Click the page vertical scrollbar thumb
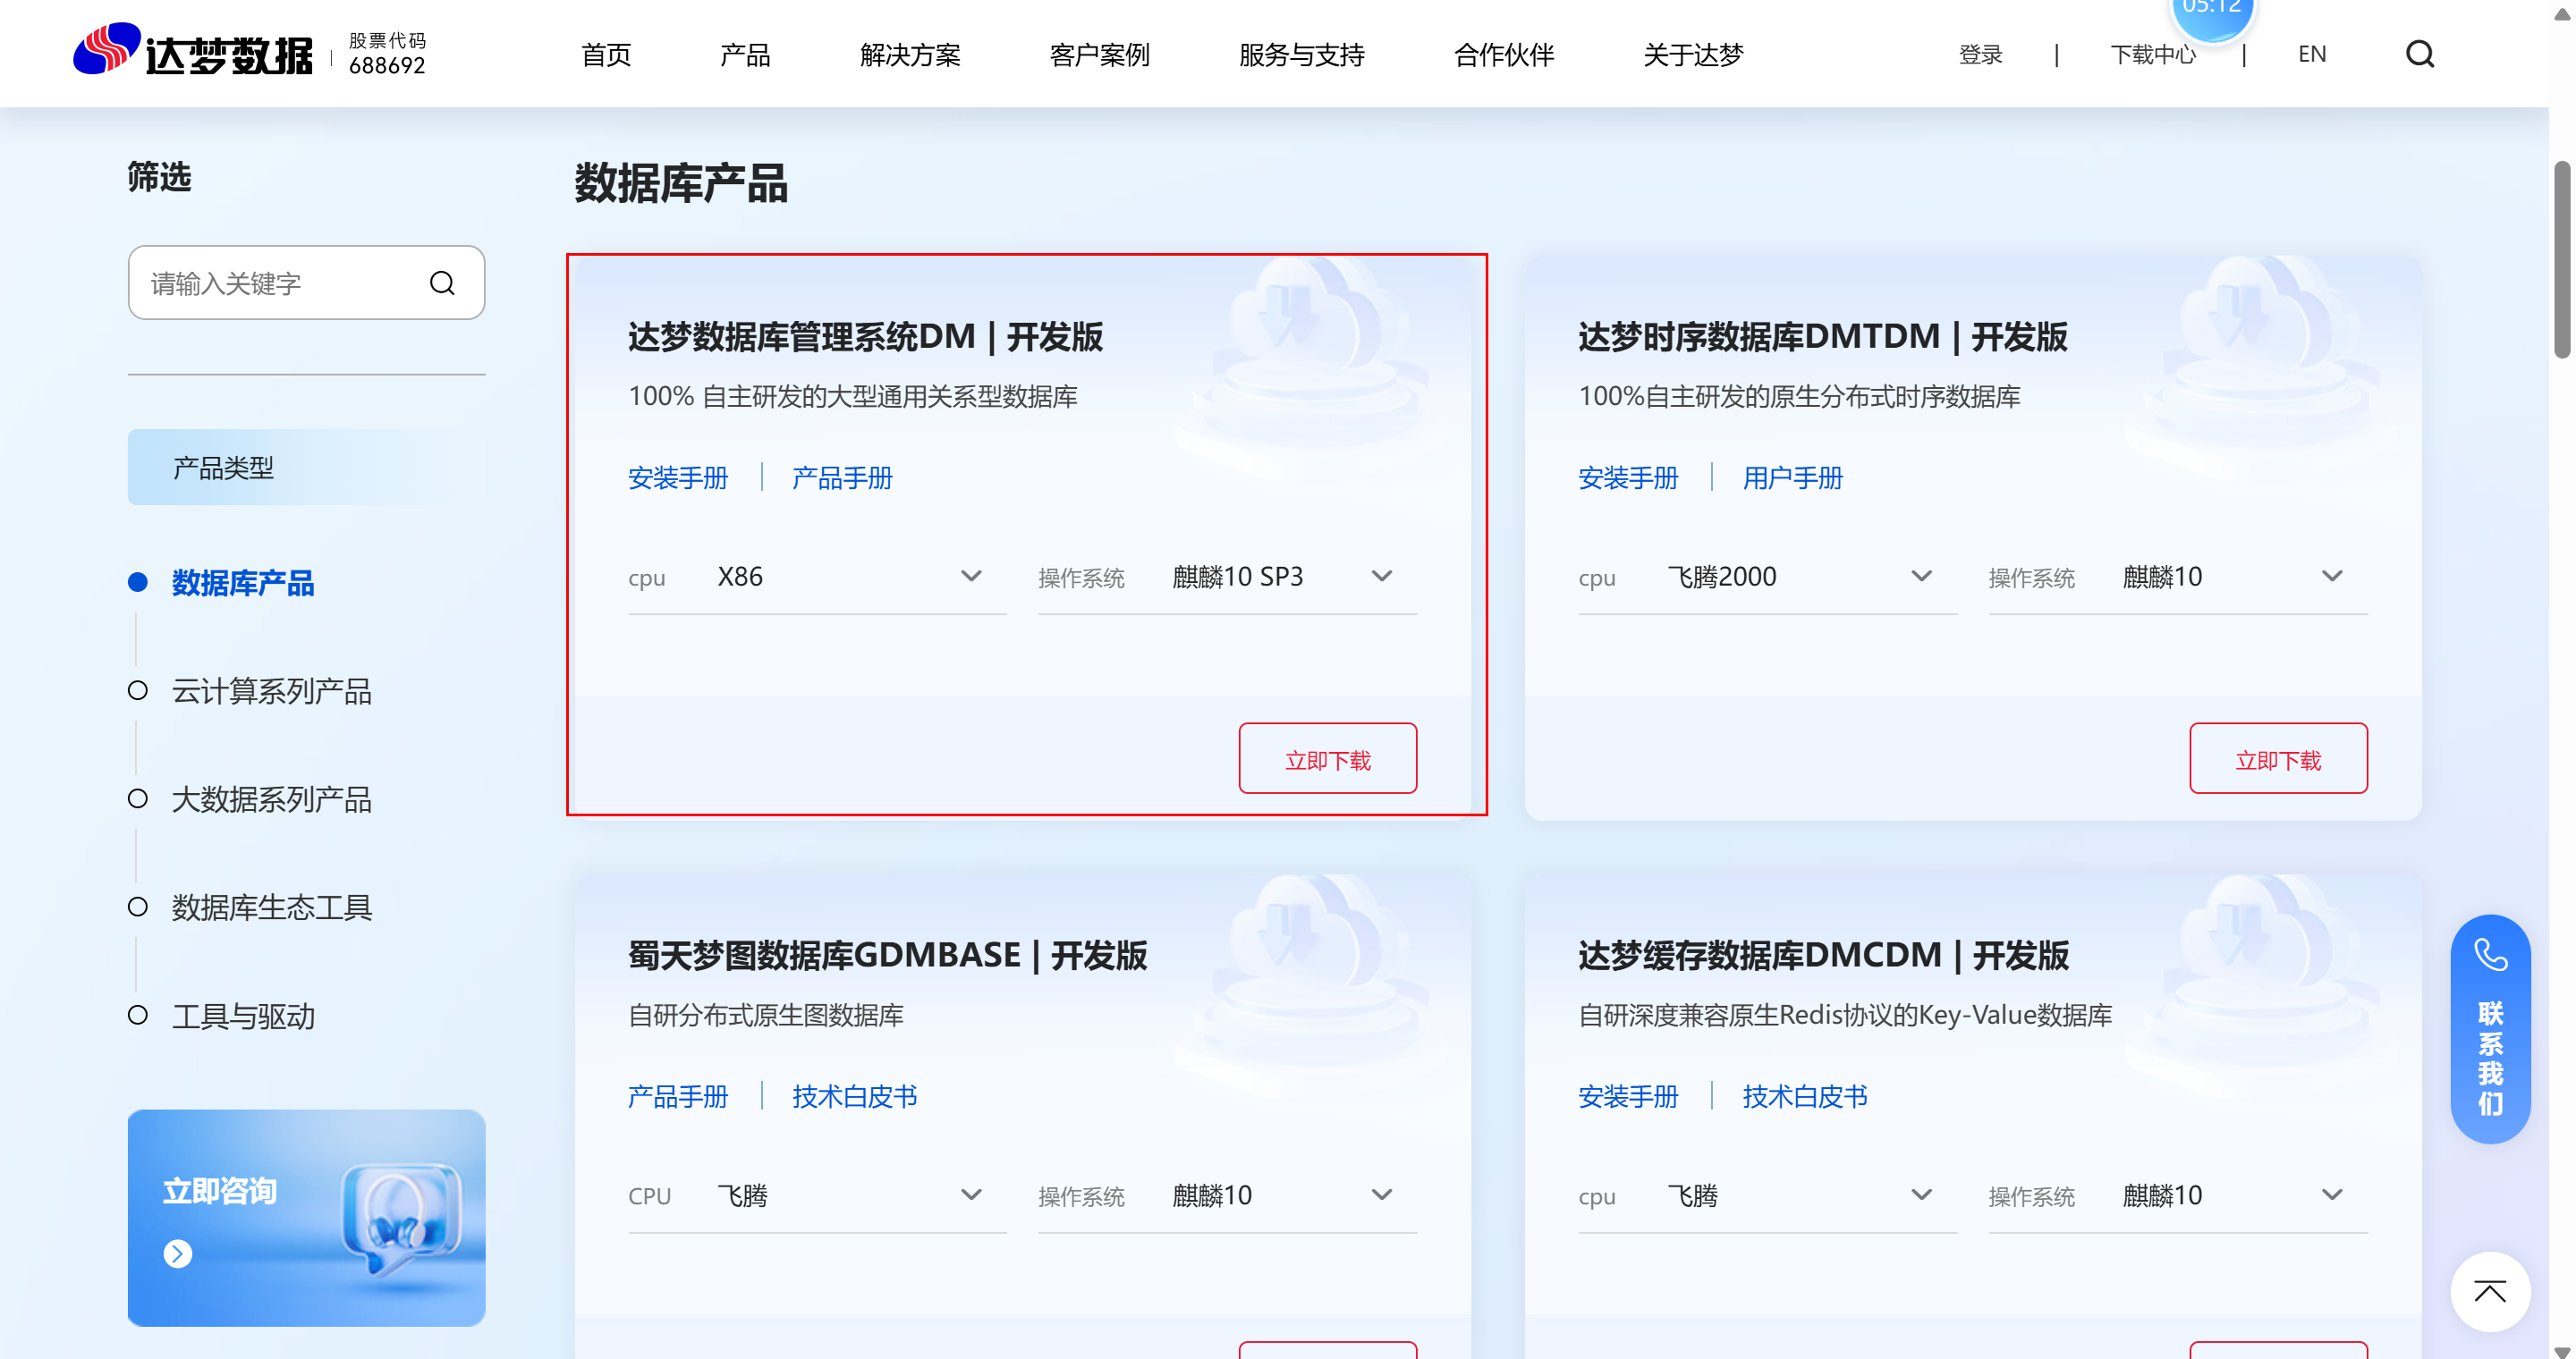2576x1359 pixels. coord(2562,260)
